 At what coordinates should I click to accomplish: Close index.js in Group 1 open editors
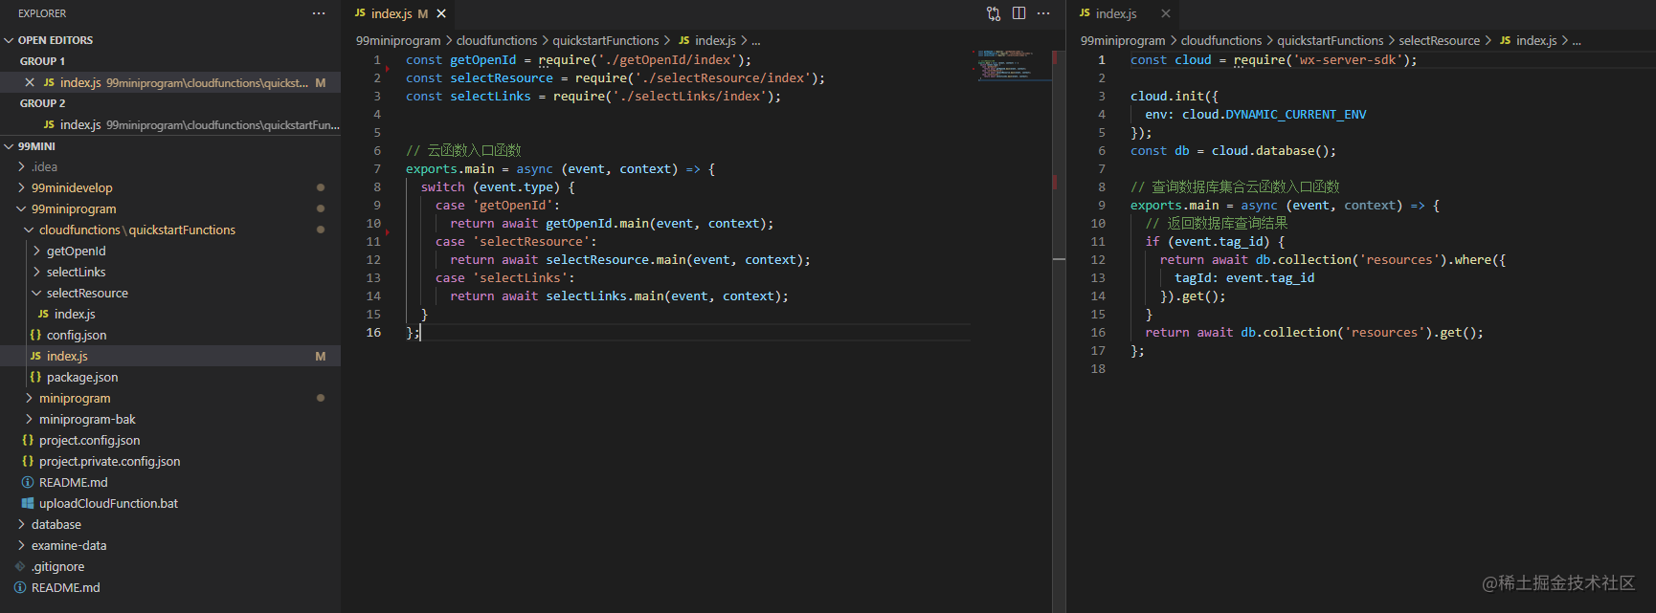[x=30, y=83]
